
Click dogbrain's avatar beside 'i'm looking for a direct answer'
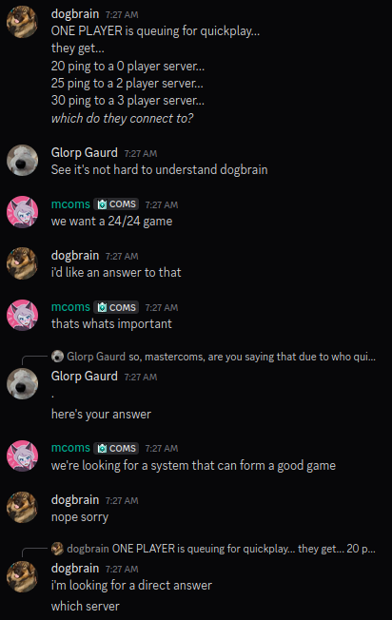point(22,576)
